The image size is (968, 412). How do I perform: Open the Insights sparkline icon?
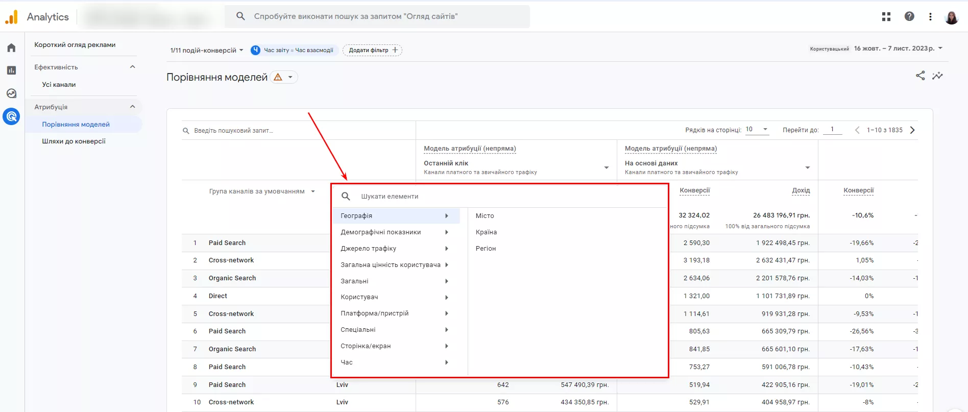pyautogui.click(x=937, y=76)
